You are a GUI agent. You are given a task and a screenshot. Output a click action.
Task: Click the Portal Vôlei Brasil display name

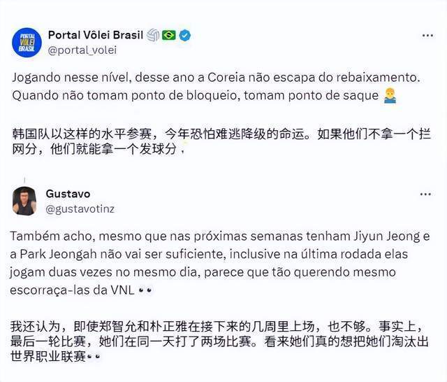[x=96, y=35]
